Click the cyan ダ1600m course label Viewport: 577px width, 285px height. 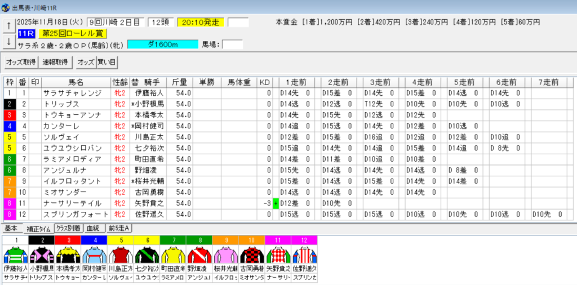[x=163, y=44]
